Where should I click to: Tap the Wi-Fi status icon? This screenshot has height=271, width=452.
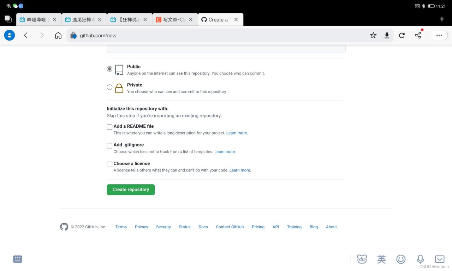point(8,6)
